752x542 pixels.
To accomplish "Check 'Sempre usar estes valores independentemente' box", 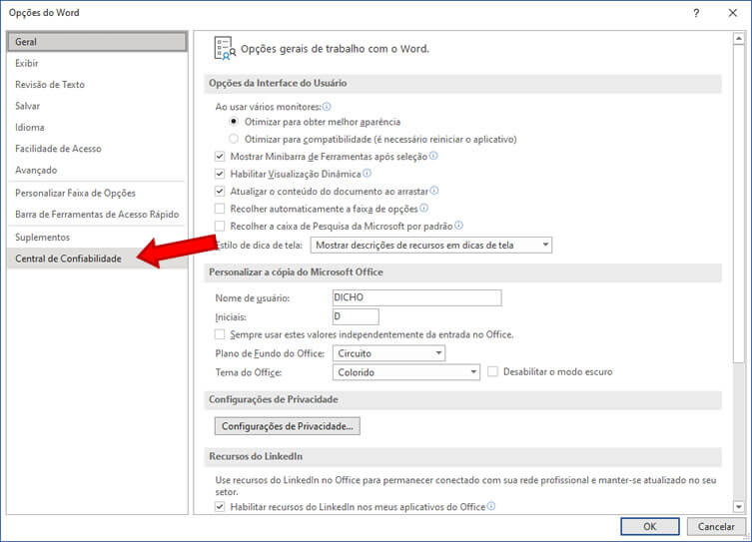I will (220, 334).
